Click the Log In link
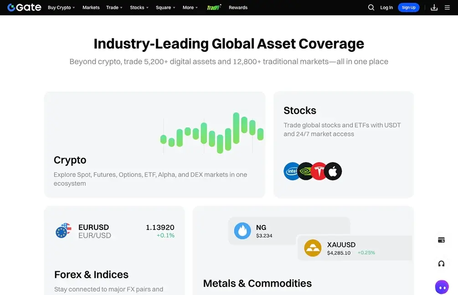Image resolution: width=458 pixels, height=295 pixels. [386, 8]
